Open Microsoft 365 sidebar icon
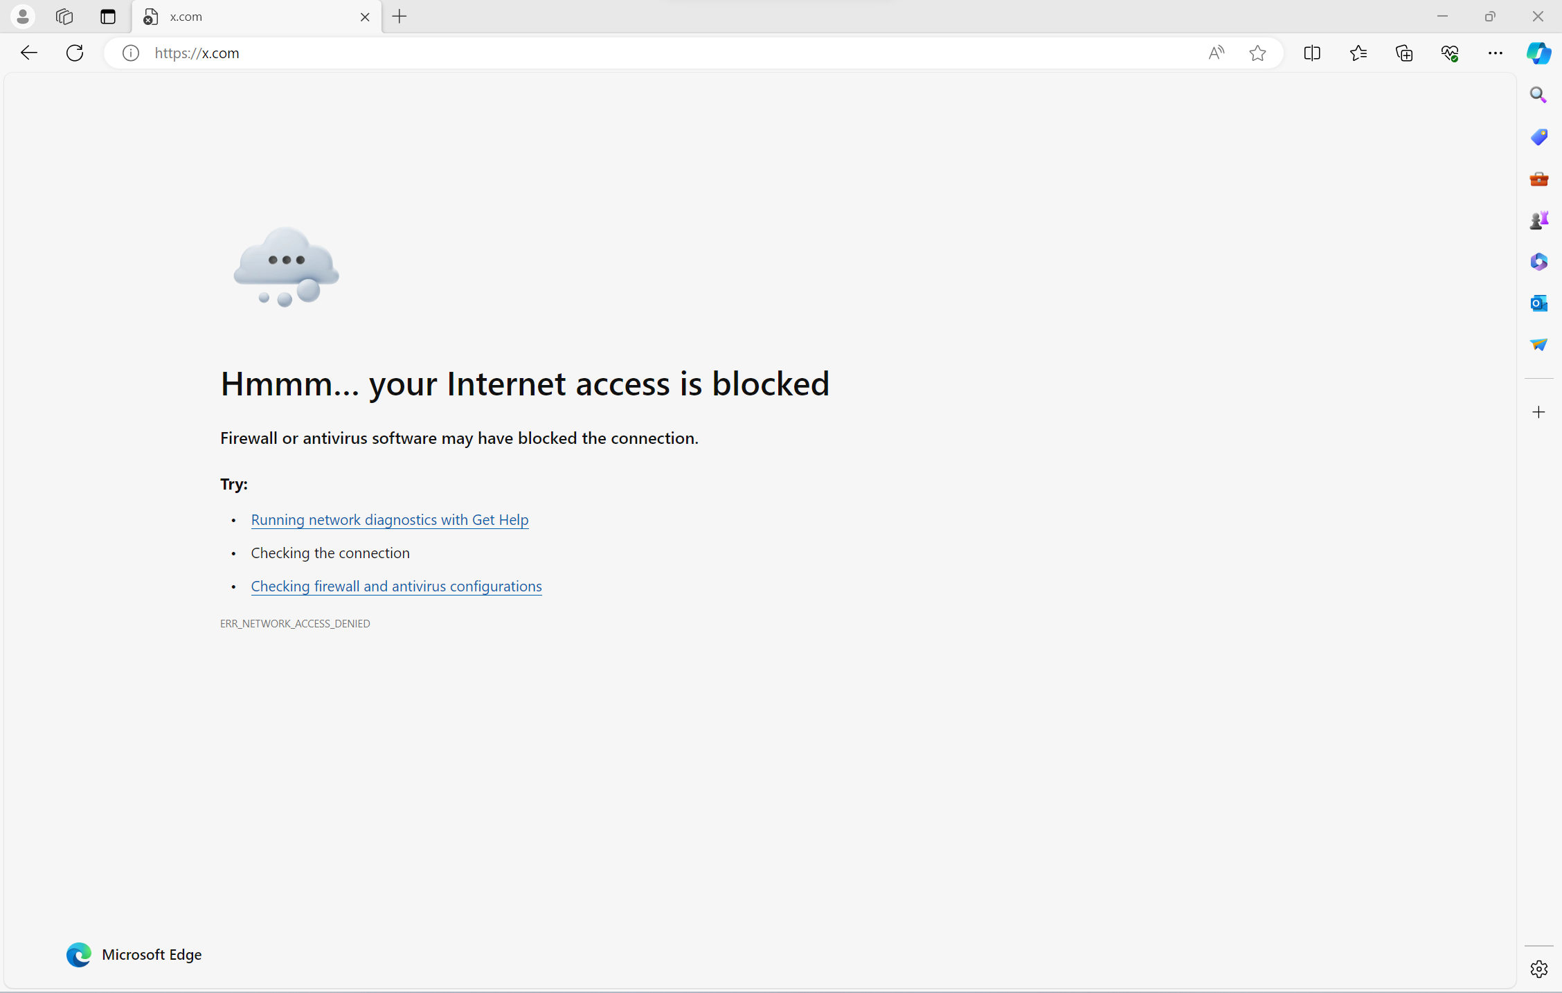This screenshot has width=1562, height=993. click(1538, 262)
